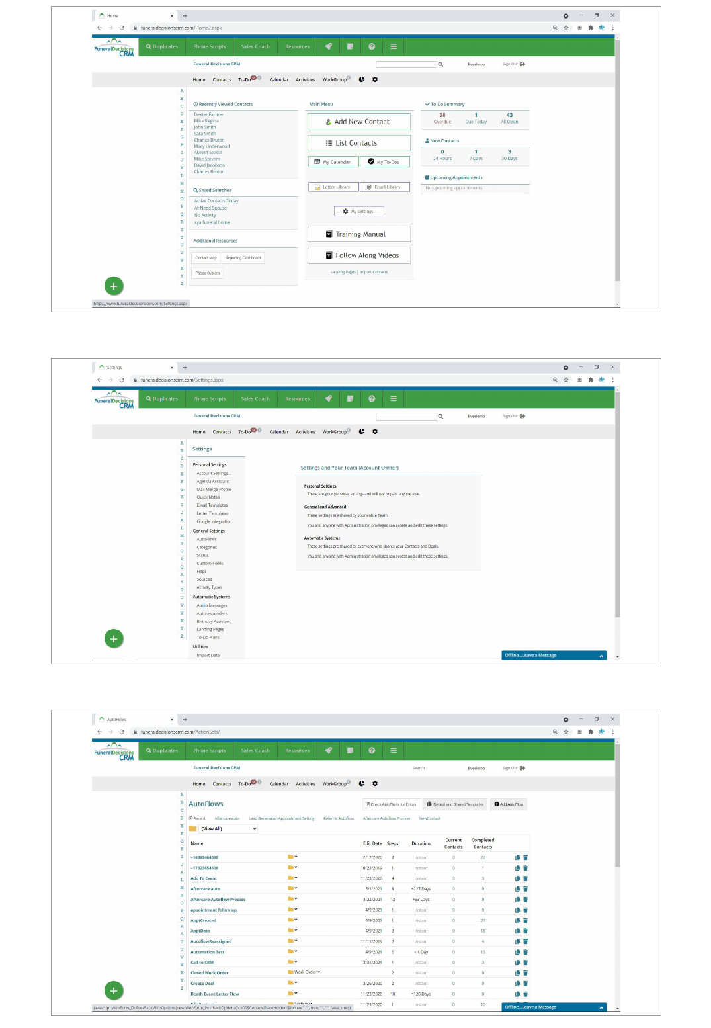Open Mail Merge Profile in Personal Settings
The image size is (711, 1028).
(214, 490)
